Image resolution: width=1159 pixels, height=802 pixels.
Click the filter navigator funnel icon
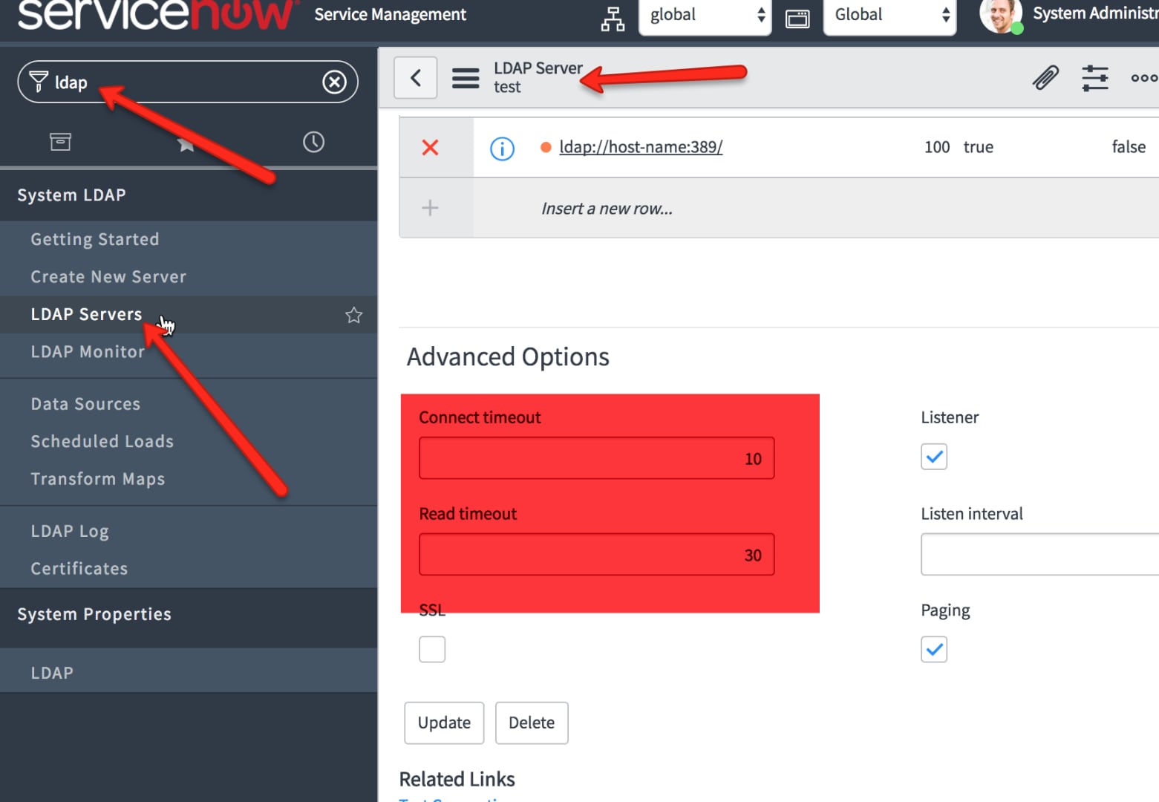click(x=39, y=82)
